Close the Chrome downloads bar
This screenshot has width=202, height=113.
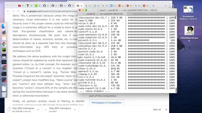click(166, 110)
